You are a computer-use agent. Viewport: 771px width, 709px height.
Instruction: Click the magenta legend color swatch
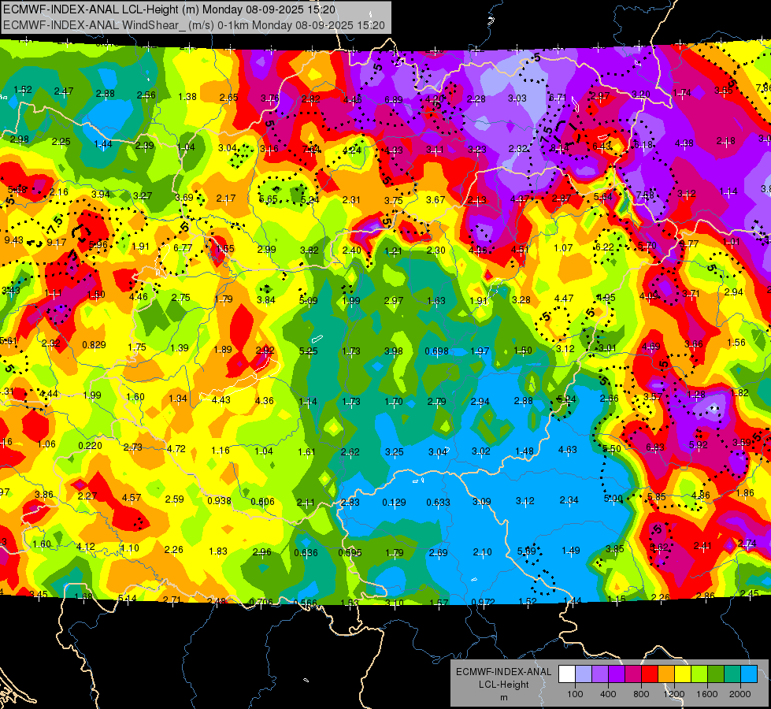pos(633,674)
